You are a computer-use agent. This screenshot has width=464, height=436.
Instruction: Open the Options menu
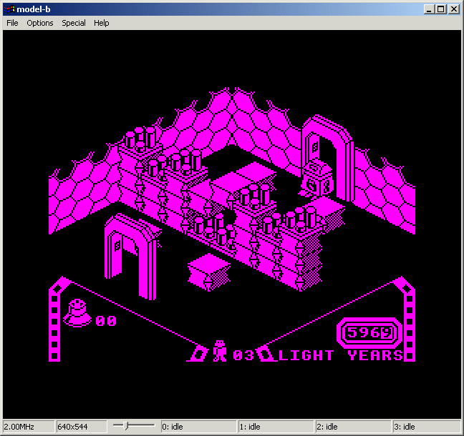point(40,23)
